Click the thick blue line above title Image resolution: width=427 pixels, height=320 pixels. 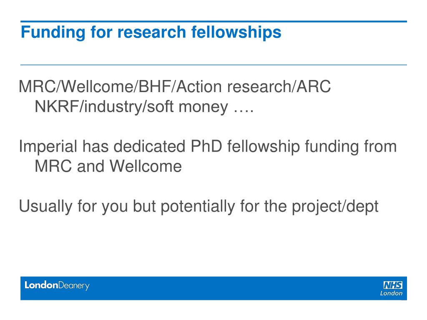click(213, 21)
